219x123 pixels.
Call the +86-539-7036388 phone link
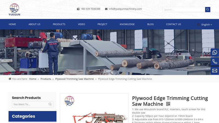pyautogui.click(x=91, y=9)
